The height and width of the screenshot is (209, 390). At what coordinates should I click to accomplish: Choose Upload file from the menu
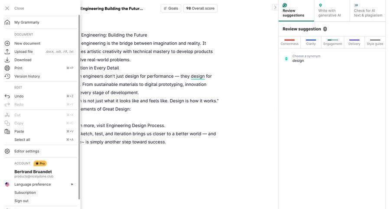pos(23,51)
